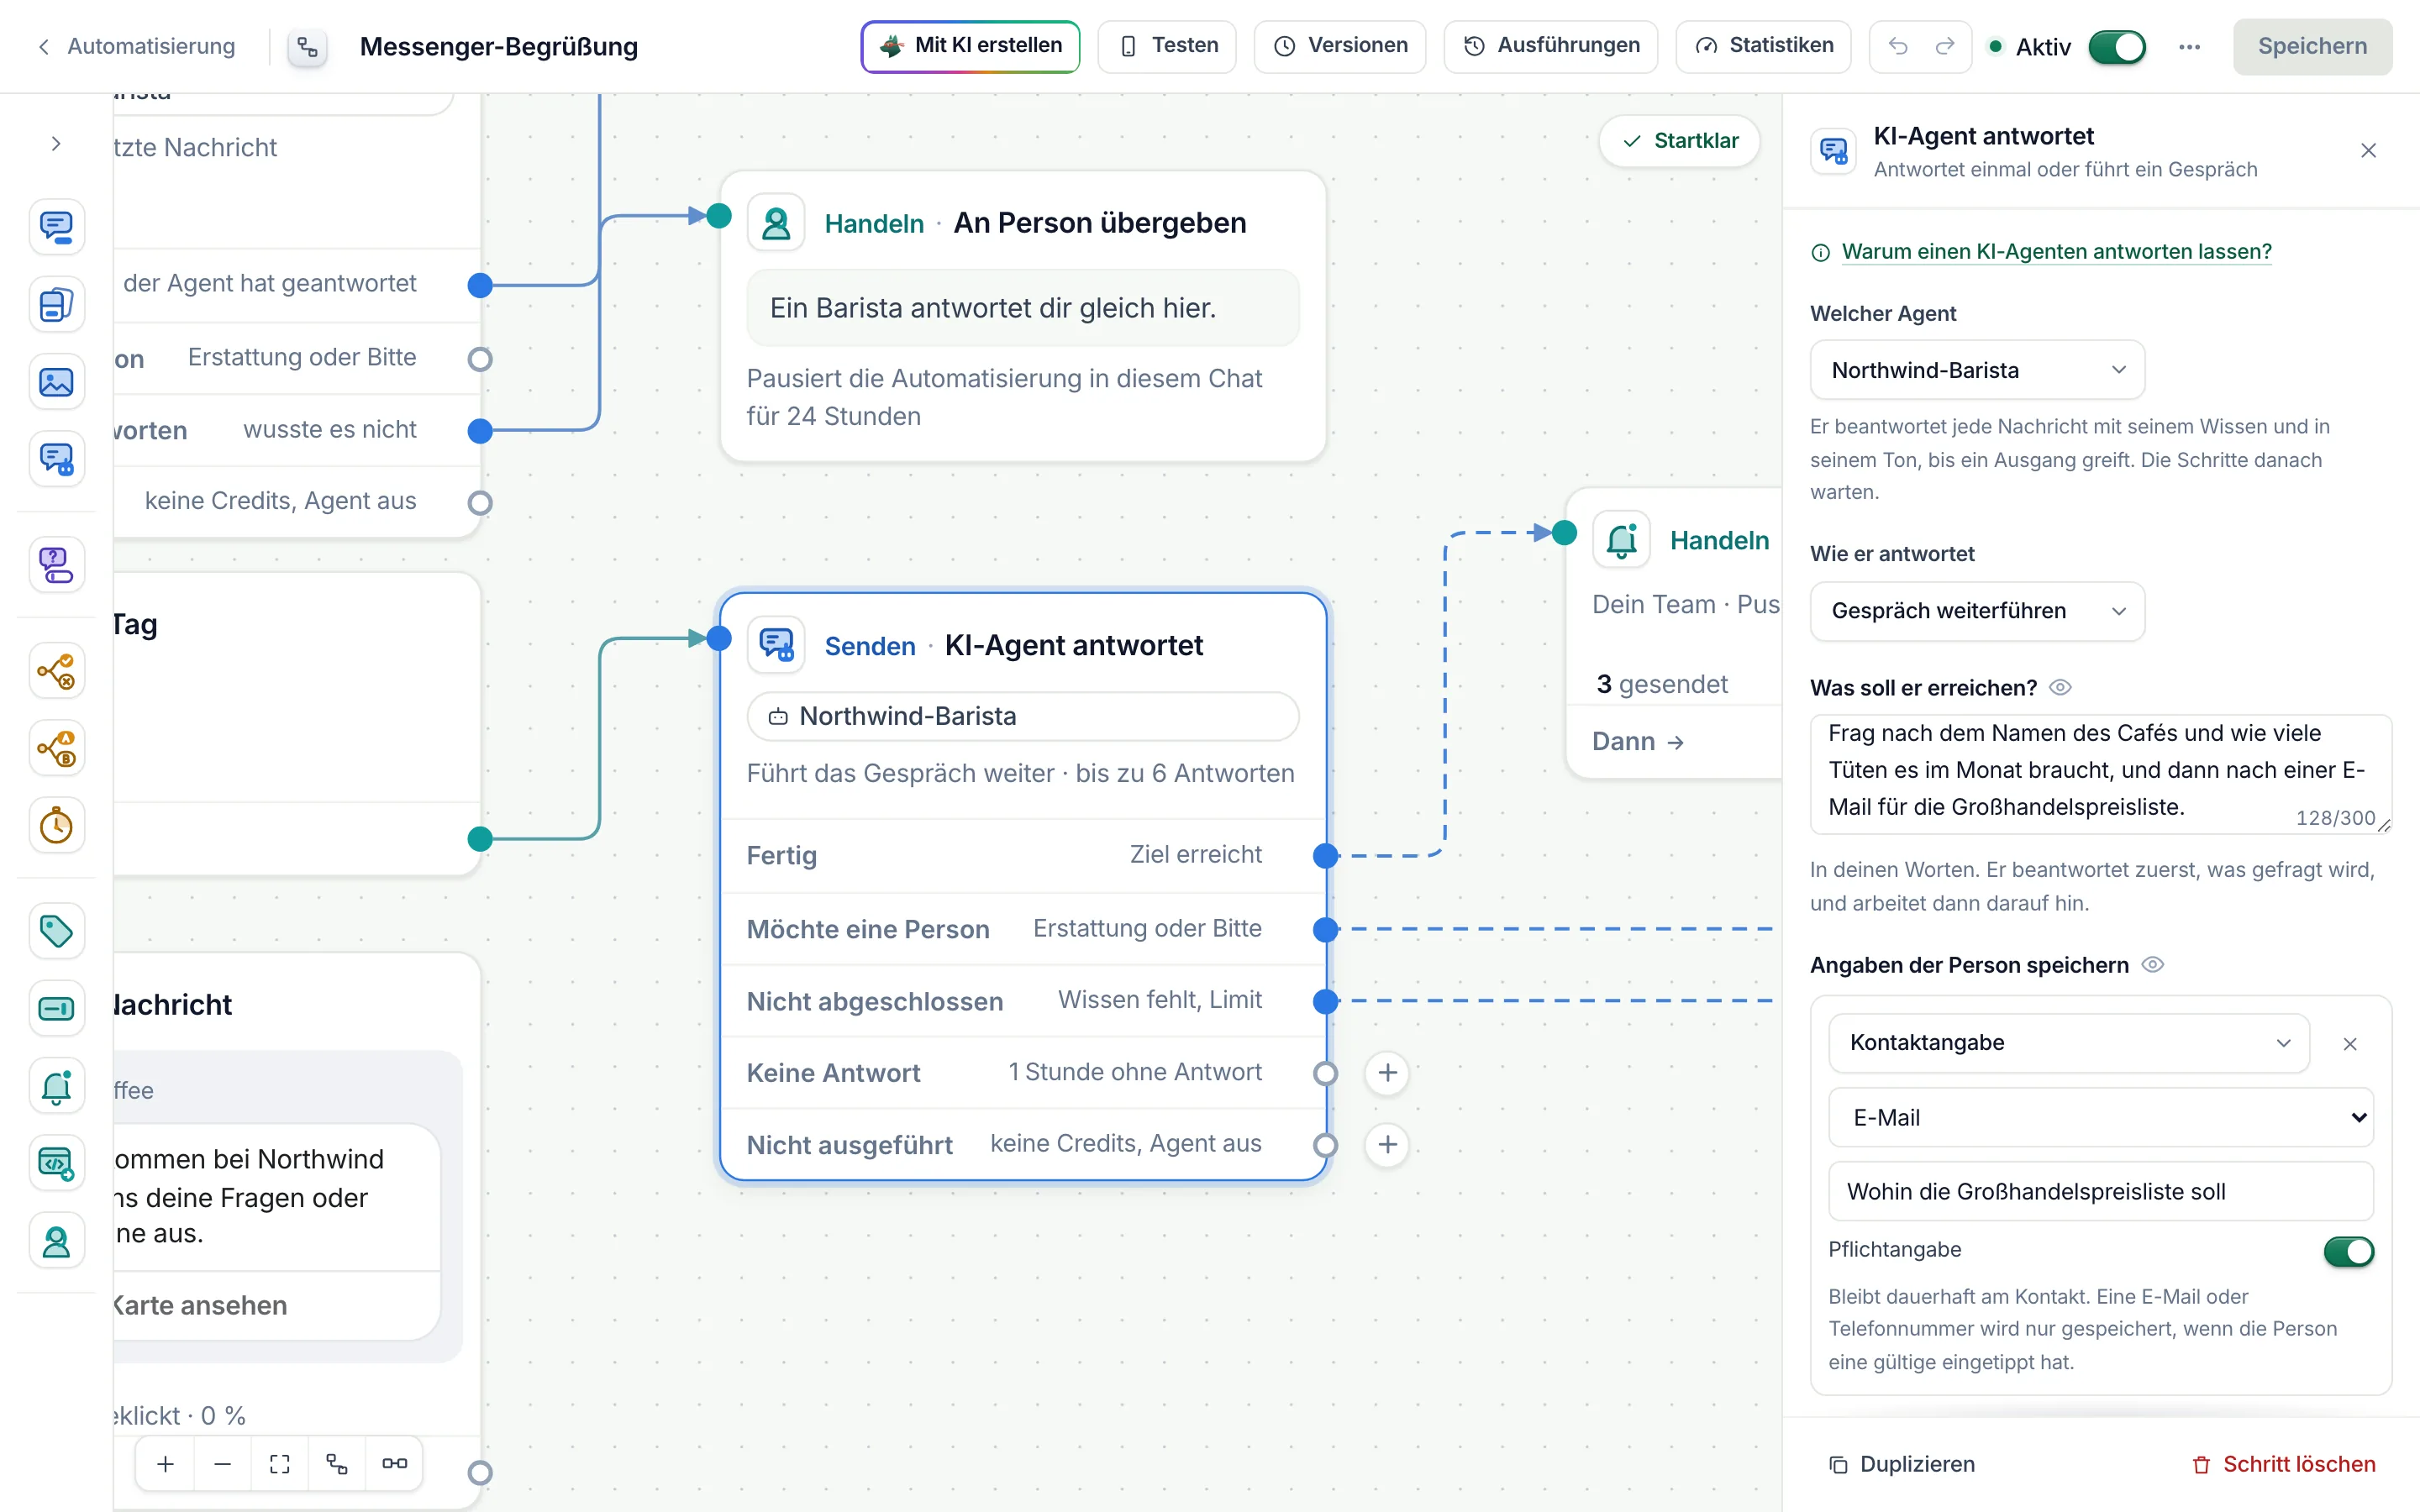The width and height of the screenshot is (2420, 1512).
Task: Click the auto-arrange layout icon on canvas controls
Action: click(x=337, y=1464)
